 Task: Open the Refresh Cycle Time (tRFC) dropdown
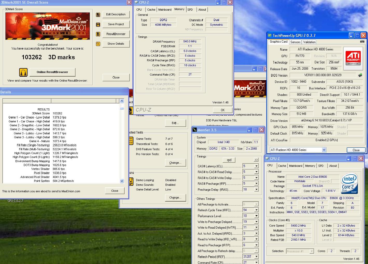tap(256, 210)
